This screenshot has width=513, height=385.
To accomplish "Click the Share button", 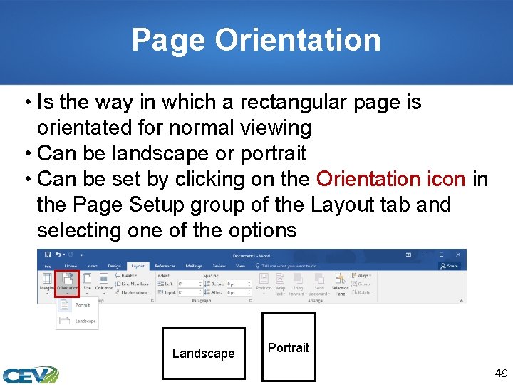I will (450, 266).
